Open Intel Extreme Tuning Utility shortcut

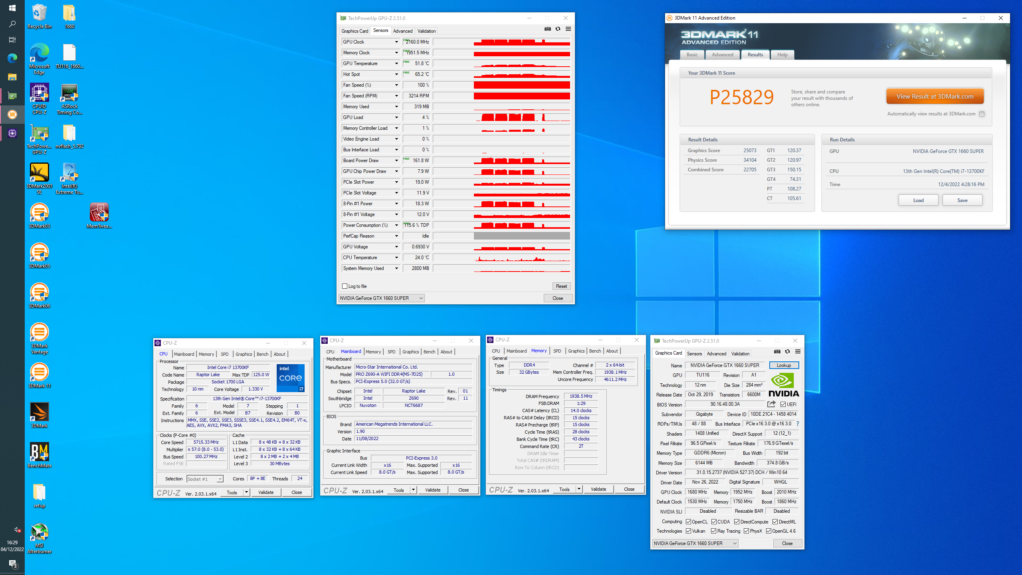[69, 179]
